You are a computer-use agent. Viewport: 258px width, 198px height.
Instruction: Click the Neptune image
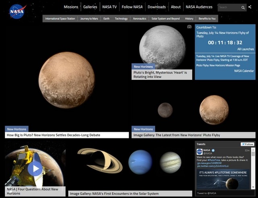coord(140,162)
